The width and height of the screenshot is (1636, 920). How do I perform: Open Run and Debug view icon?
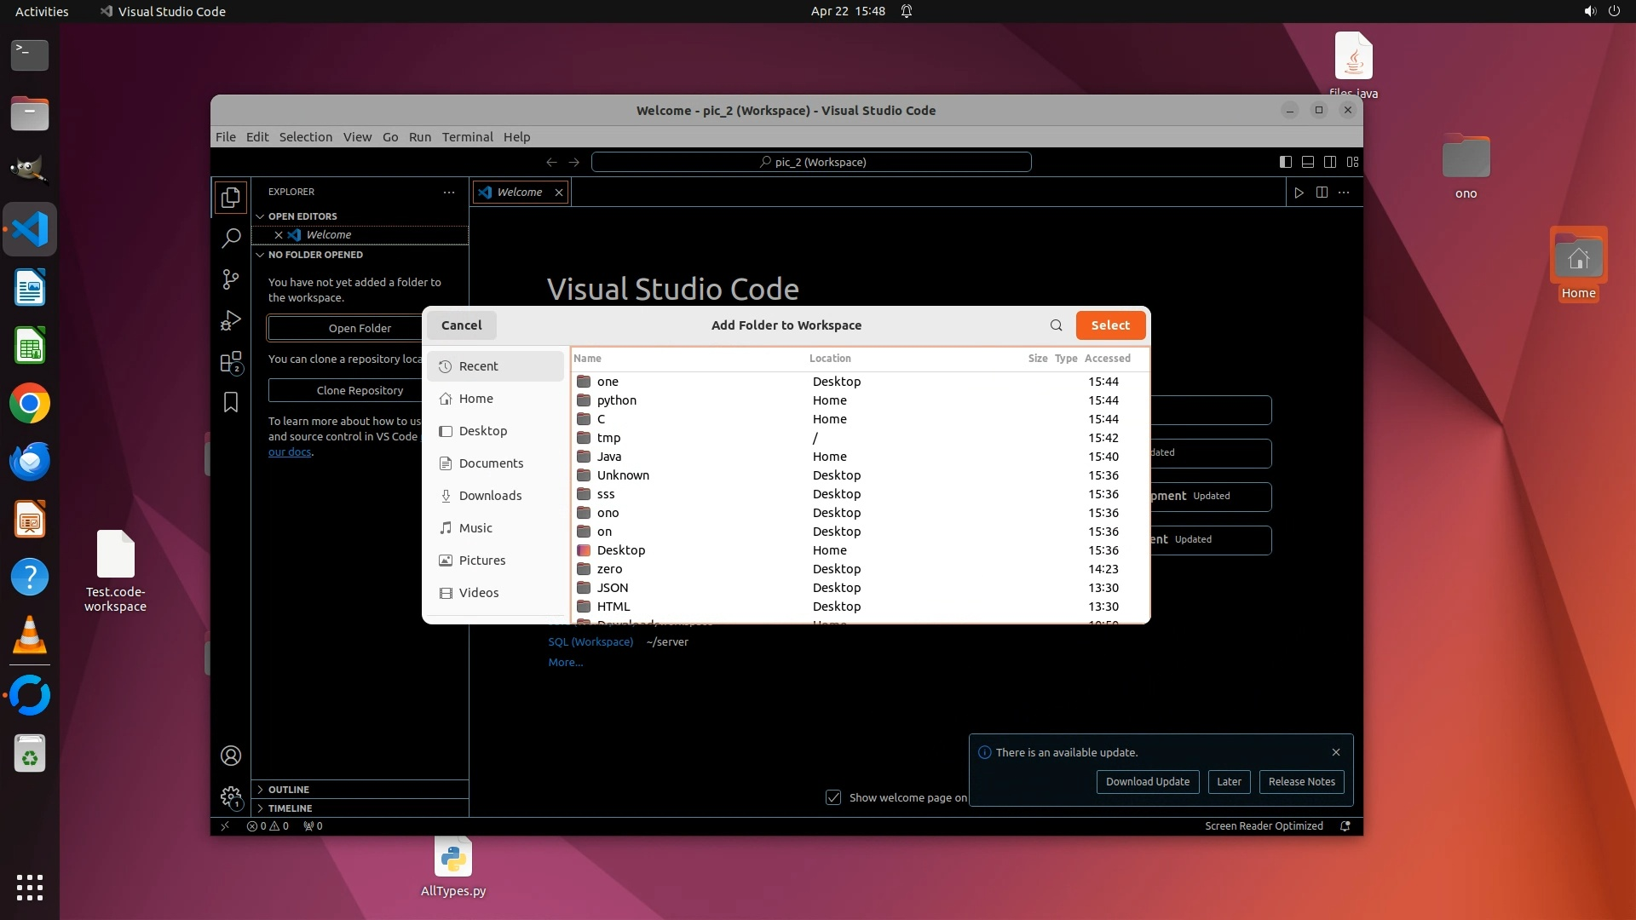(x=231, y=320)
